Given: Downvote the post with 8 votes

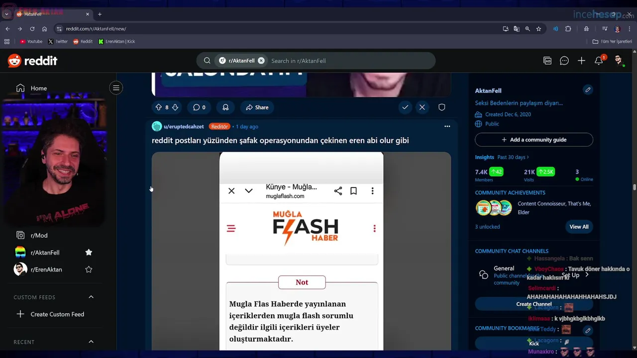Looking at the screenshot, I should 175,107.
